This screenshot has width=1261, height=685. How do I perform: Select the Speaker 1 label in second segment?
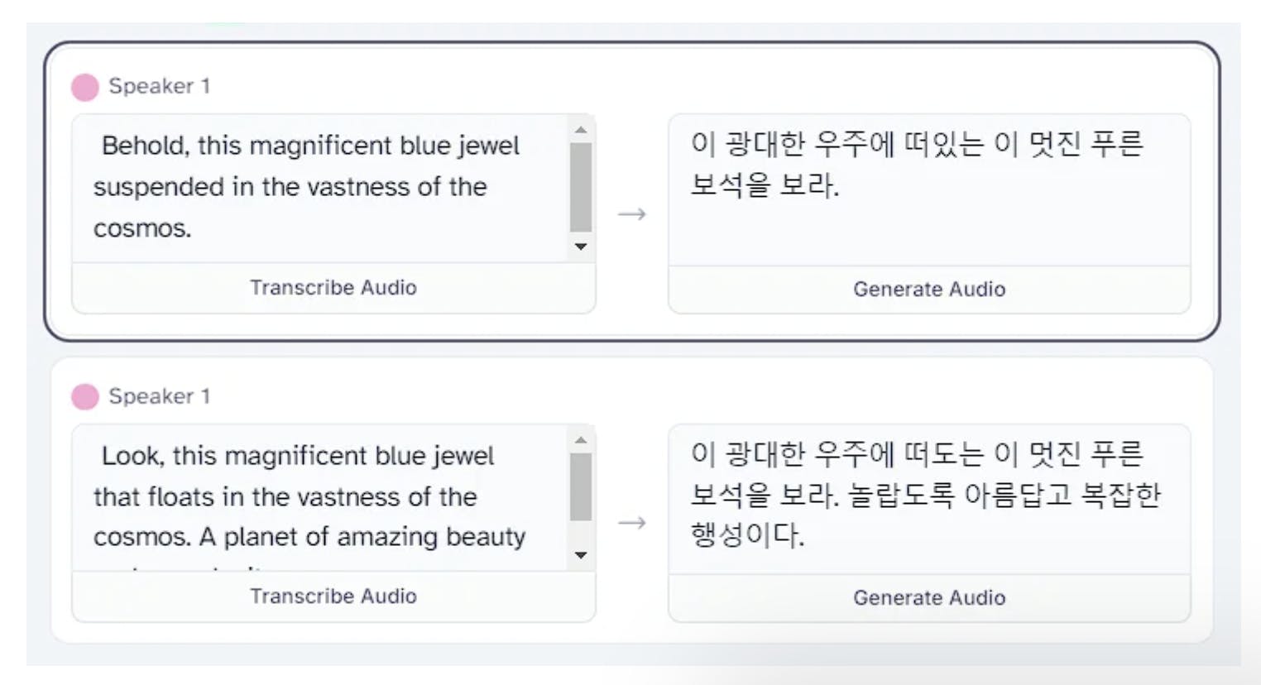pos(160,396)
